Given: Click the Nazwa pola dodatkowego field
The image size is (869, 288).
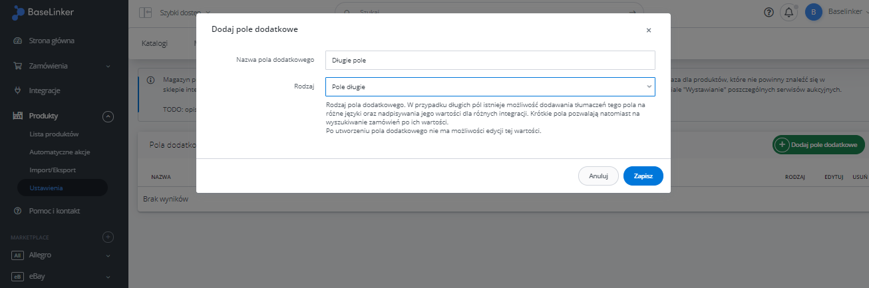Looking at the screenshot, I should pyautogui.click(x=490, y=60).
